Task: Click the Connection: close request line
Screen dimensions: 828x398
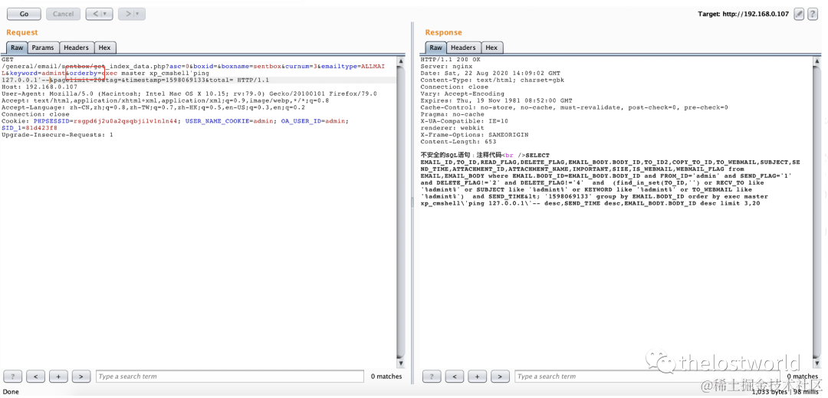Action: (x=35, y=114)
